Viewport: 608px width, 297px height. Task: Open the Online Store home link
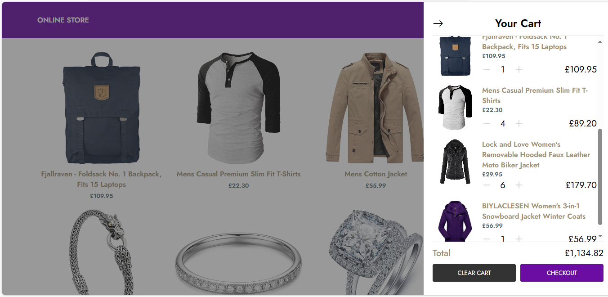[x=63, y=20]
